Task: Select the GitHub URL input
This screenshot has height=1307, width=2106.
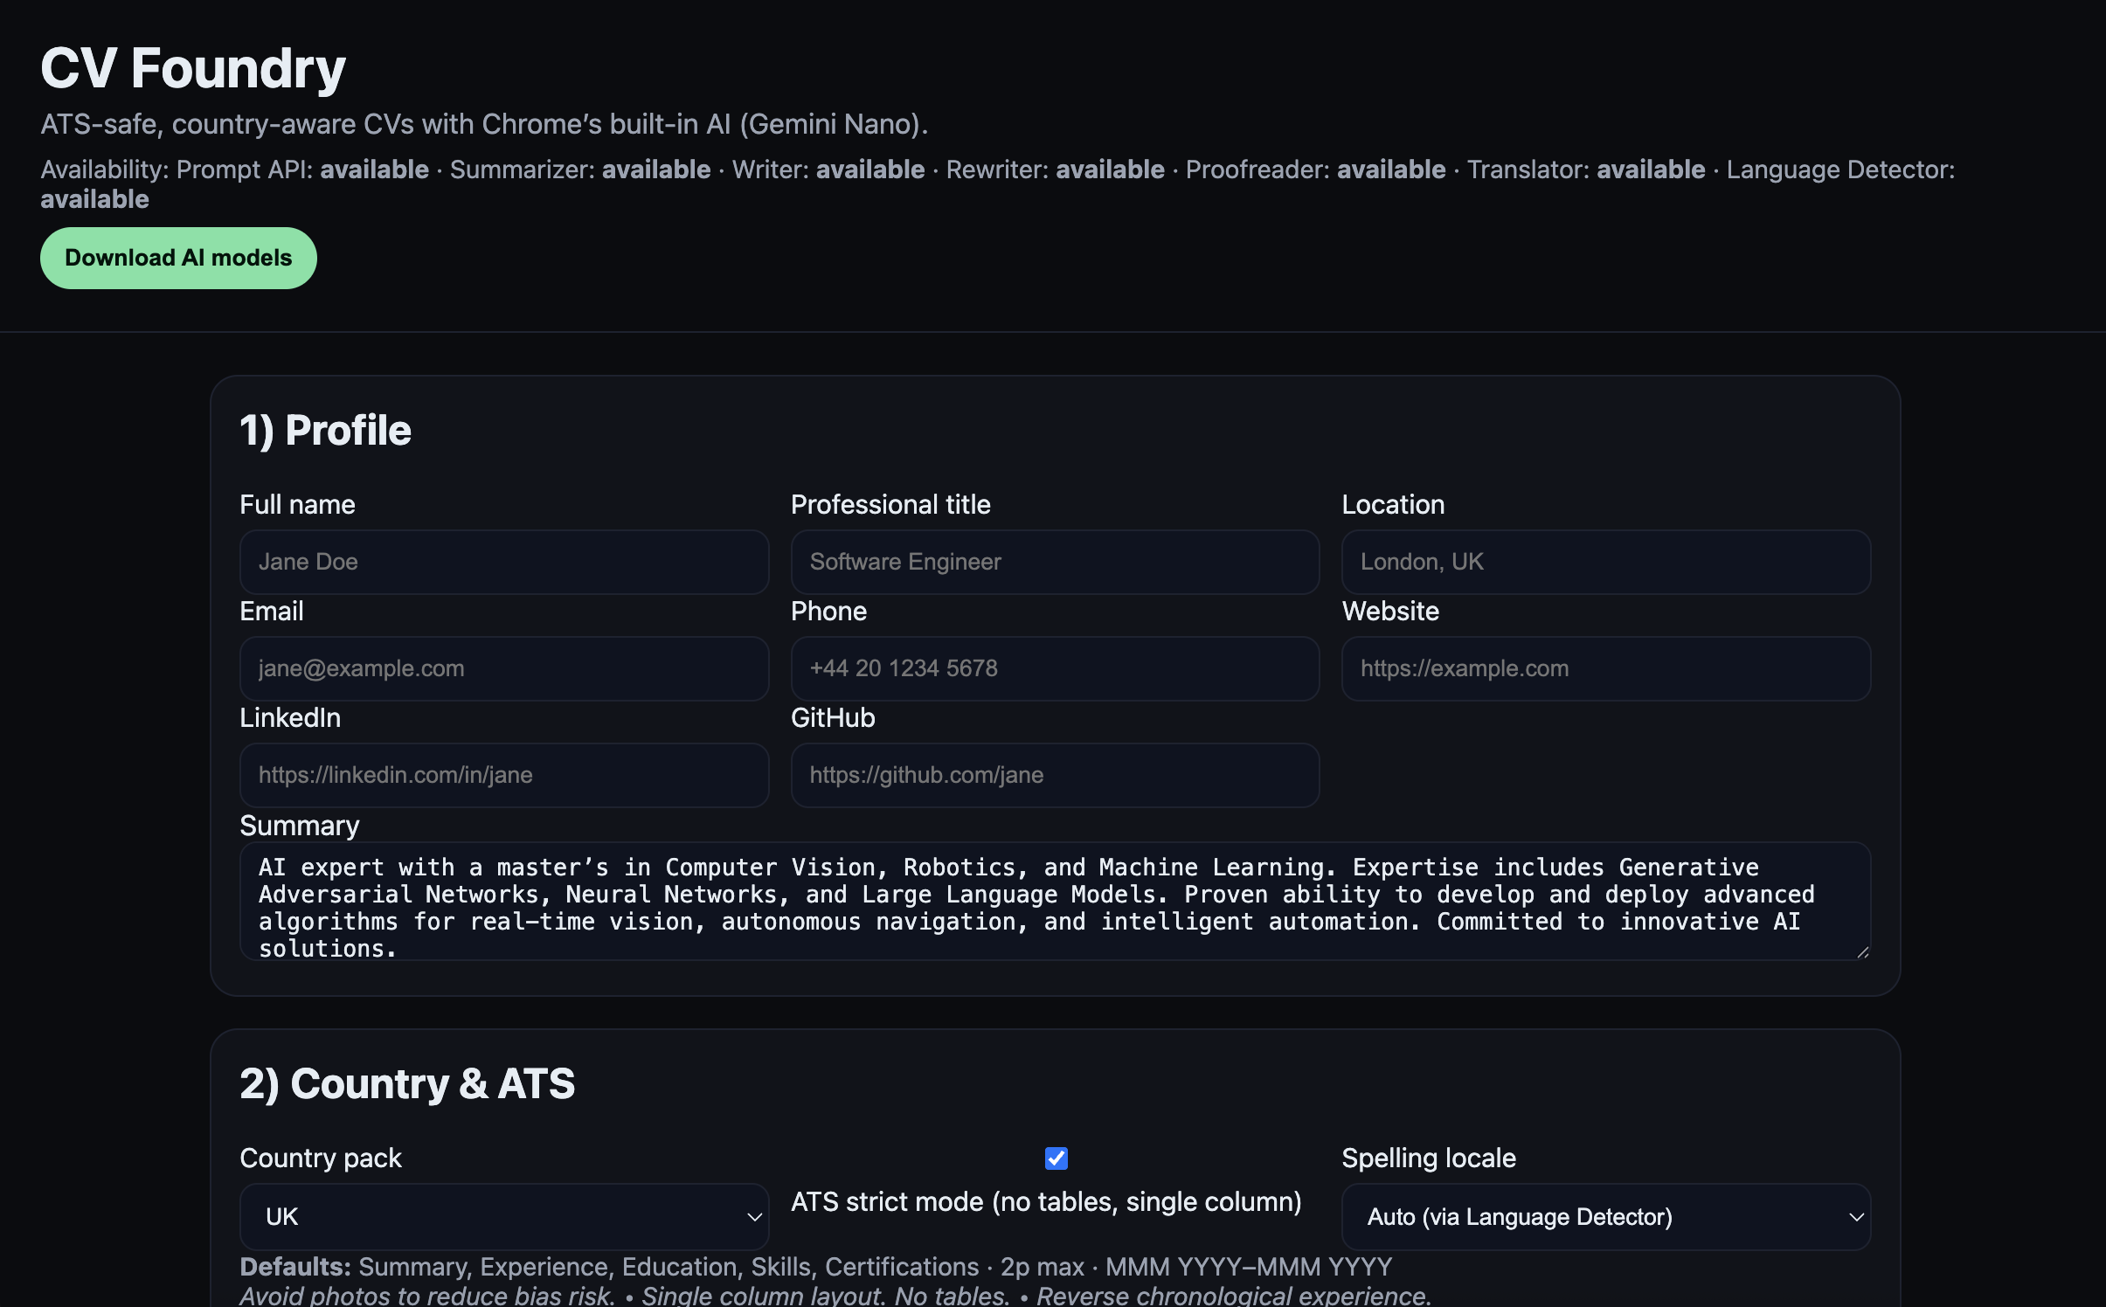Action: pyautogui.click(x=1054, y=775)
